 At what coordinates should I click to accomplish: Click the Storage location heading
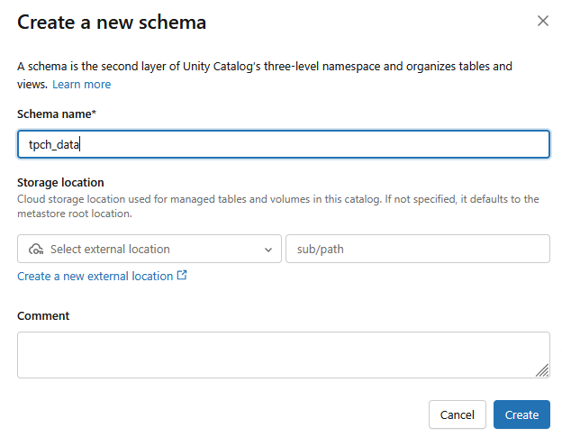tap(60, 182)
